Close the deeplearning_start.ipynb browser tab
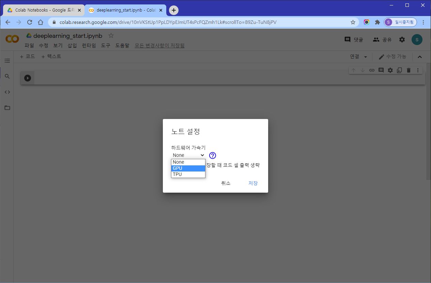 click(x=161, y=10)
